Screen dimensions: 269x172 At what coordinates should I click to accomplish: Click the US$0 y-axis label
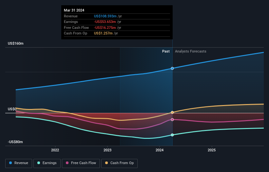coord(12,109)
